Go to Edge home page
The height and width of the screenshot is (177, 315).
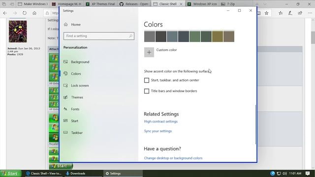point(34,13)
